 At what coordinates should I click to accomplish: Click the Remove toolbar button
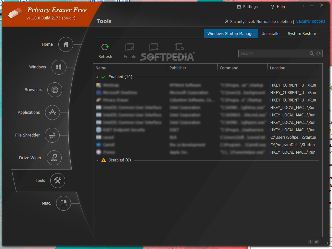(179, 51)
